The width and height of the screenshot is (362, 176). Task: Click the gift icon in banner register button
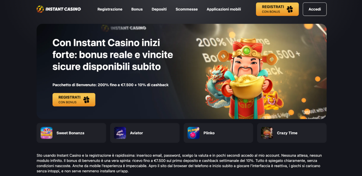(86, 100)
